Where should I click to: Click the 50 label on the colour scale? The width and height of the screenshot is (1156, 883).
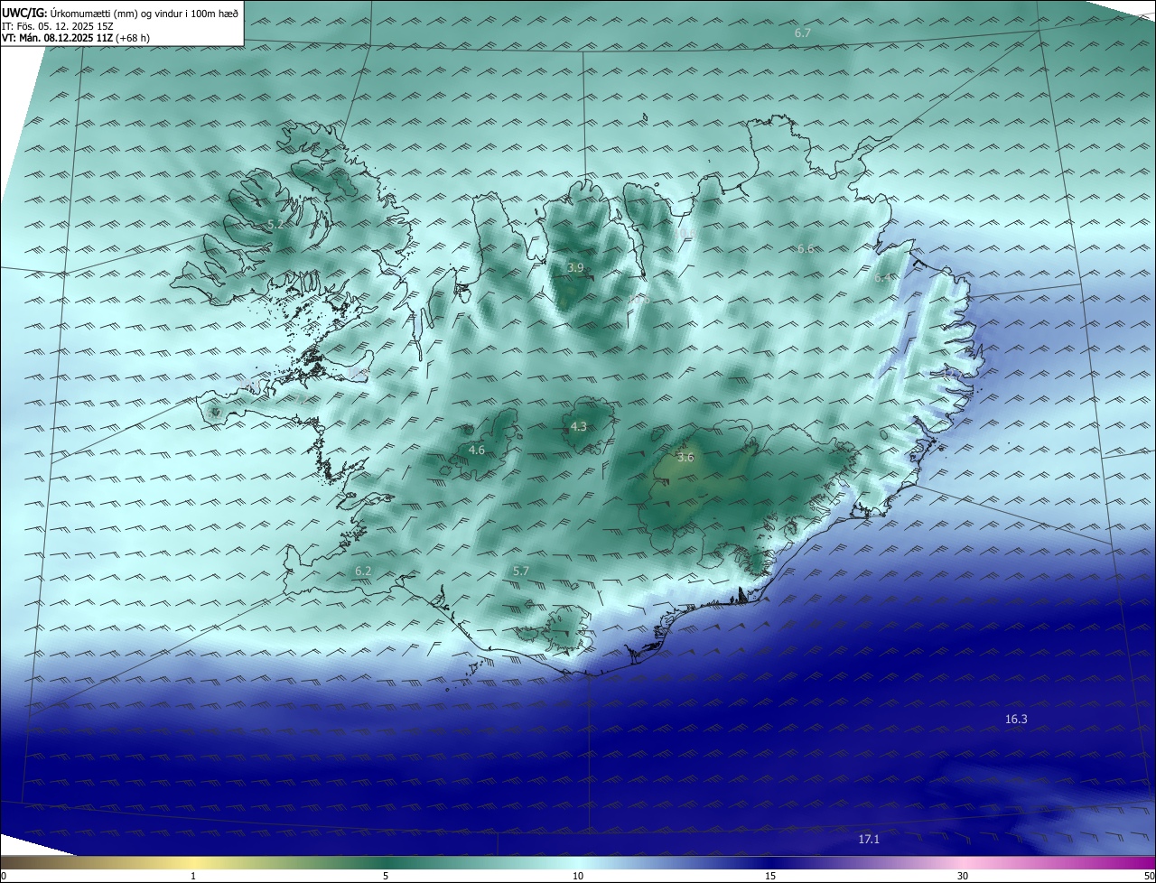[x=1149, y=876]
